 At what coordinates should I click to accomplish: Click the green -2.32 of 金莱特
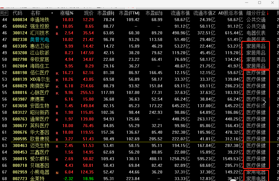pyautogui.click(x=68, y=179)
